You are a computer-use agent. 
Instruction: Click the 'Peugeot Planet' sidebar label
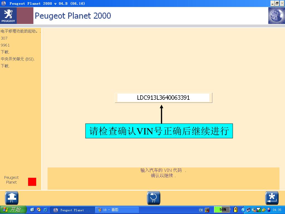[11, 180]
